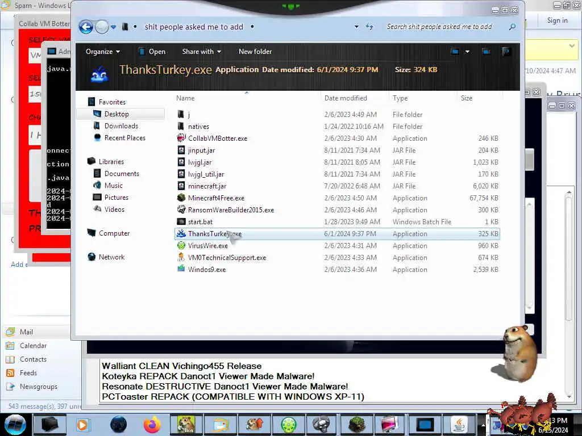
Task: Open Calendar in mail client sidebar
Action: pos(33,346)
